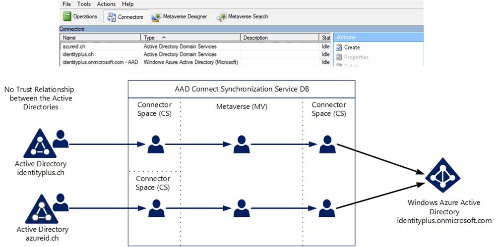
Task: Click Create in the Actions pane
Action: (352, 48)
